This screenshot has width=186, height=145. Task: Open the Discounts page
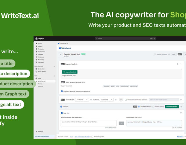click(x=41, y=62)
